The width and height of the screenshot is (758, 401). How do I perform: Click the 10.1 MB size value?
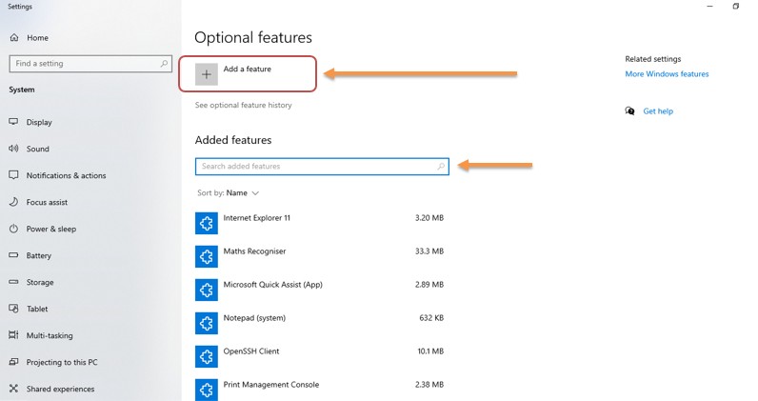(430, 351)
